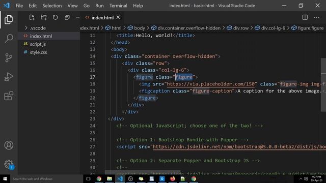Open script.js from the explorer
This screenshot has height=183, width=326.
coord(38,44)
